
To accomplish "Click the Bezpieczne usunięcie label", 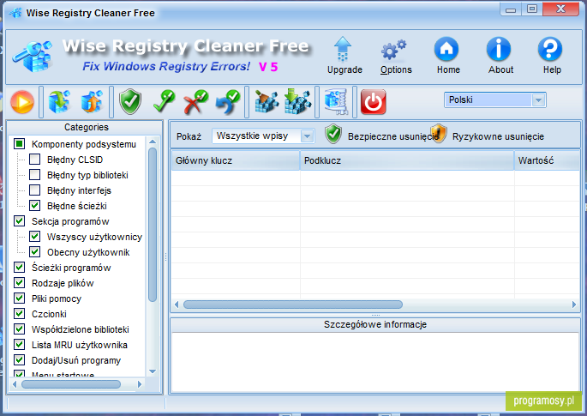I will [x=393, y=136].
